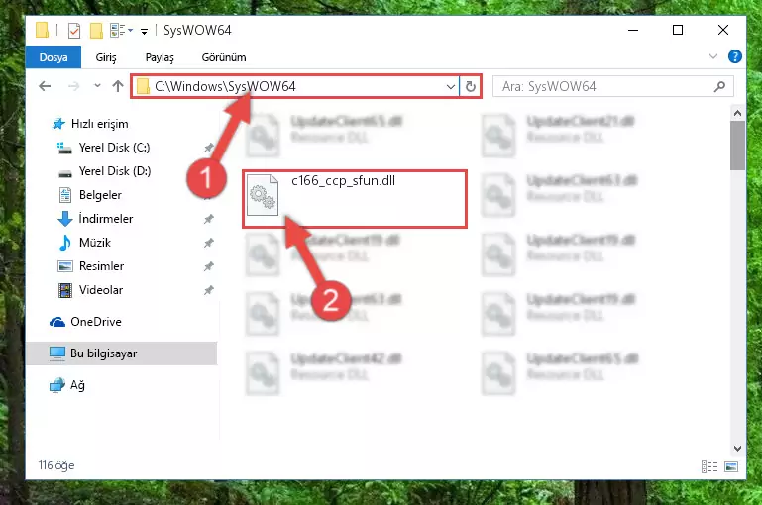The height and width of the screenshot is (505, 762).
Task: Open address bar history dropdown
Action: pos(451,87)
